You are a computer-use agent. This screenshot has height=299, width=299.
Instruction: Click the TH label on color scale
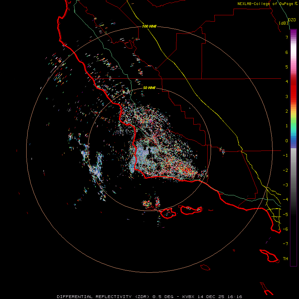[285, 258]
